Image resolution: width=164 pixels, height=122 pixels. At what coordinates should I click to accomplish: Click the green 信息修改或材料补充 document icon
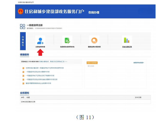67,40
